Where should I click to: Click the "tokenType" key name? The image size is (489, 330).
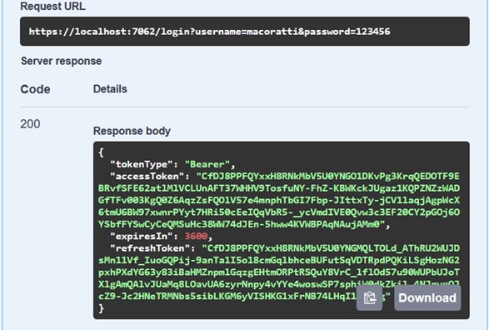click(x=142, y=164)
